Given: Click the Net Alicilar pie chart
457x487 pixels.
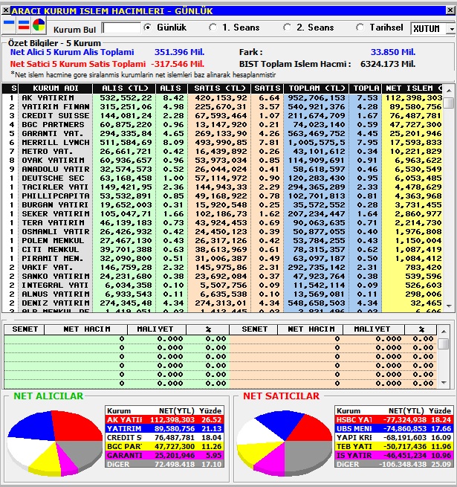Looking at the screenshot, I should point(55,442).
